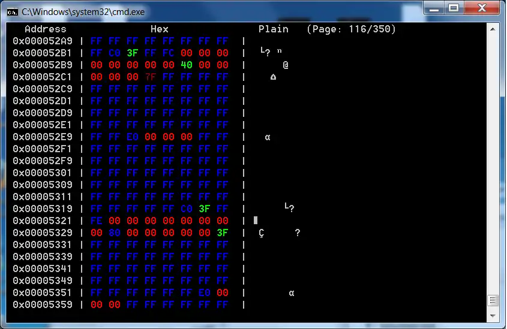
Task: Click E0 byte in row 0x000052E9
Action: 133,137
